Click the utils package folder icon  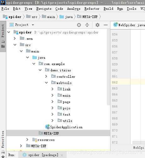tap(60, 120)
